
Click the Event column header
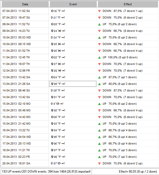click(73, 4)
